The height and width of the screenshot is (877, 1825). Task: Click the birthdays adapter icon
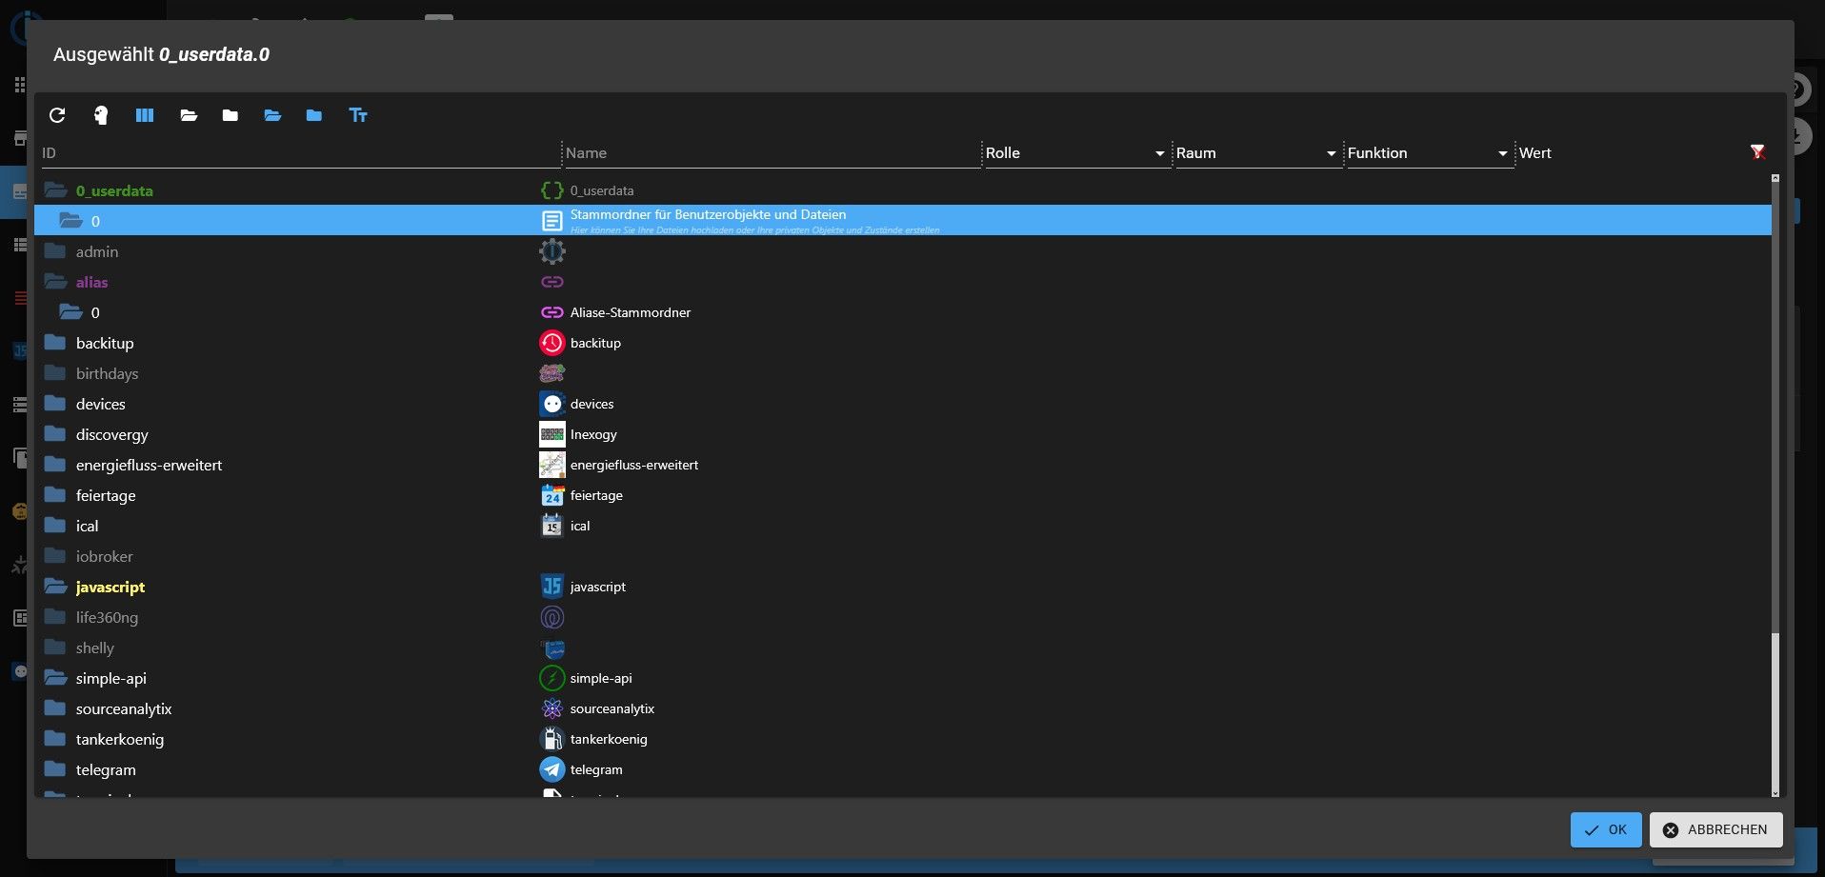tap(552, 373)
